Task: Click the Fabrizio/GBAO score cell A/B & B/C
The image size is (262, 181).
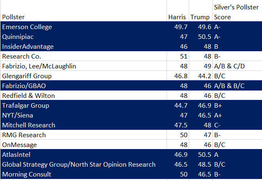Action: 237,86
